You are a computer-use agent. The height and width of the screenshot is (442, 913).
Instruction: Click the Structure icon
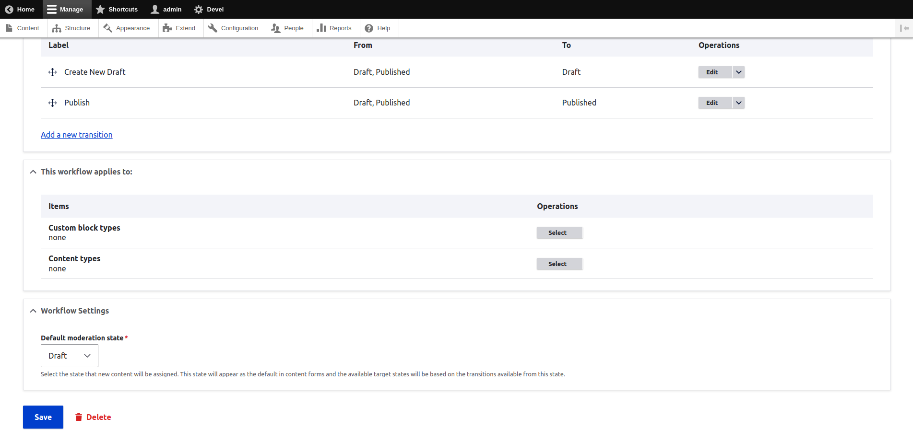[x=57, y=28]
